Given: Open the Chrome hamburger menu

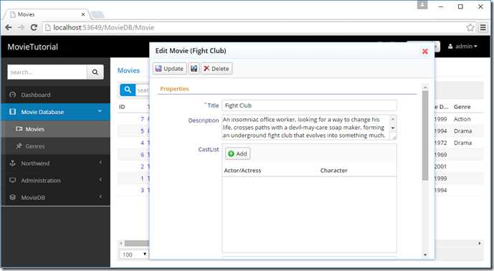Looking at the screenshot, I should [483, 27].
